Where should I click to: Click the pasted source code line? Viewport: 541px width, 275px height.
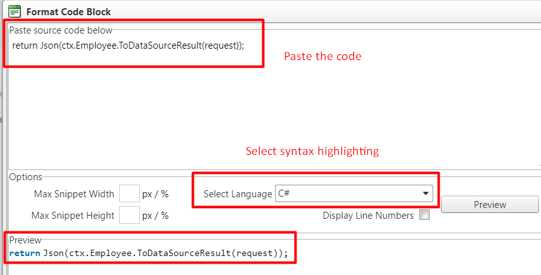pos(127,46)
